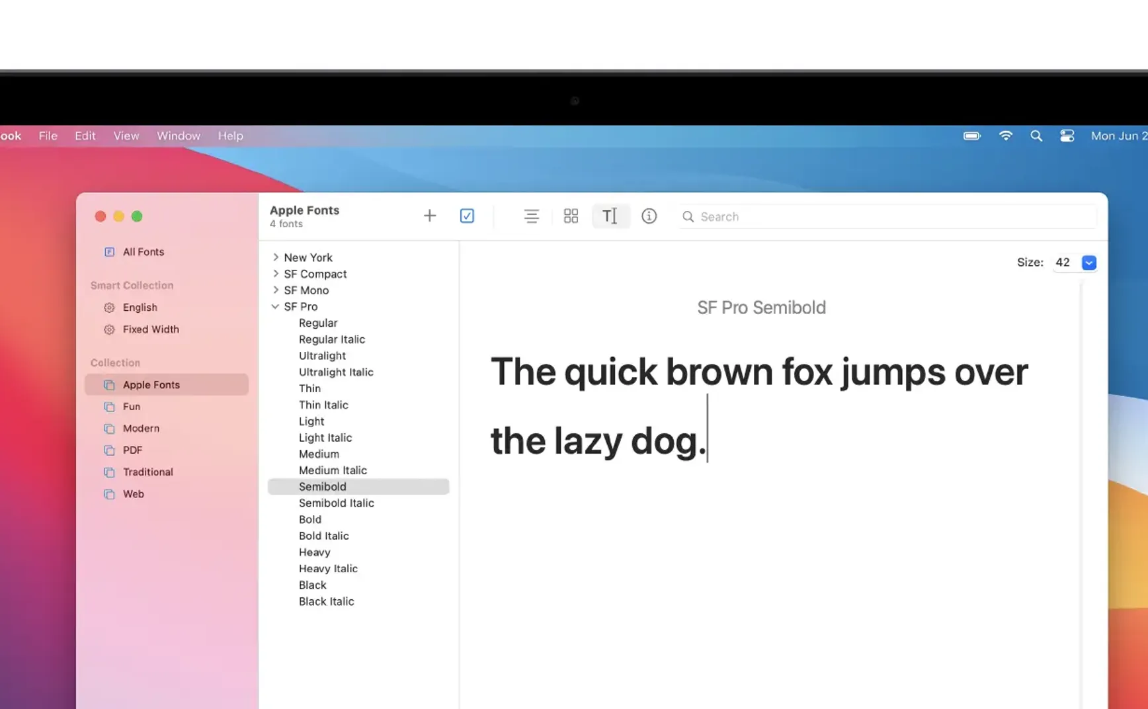Click the collection icon beside Traditional
This screenshot has width=1148, height=709.
pyautogui.click(x=110, y=472)
